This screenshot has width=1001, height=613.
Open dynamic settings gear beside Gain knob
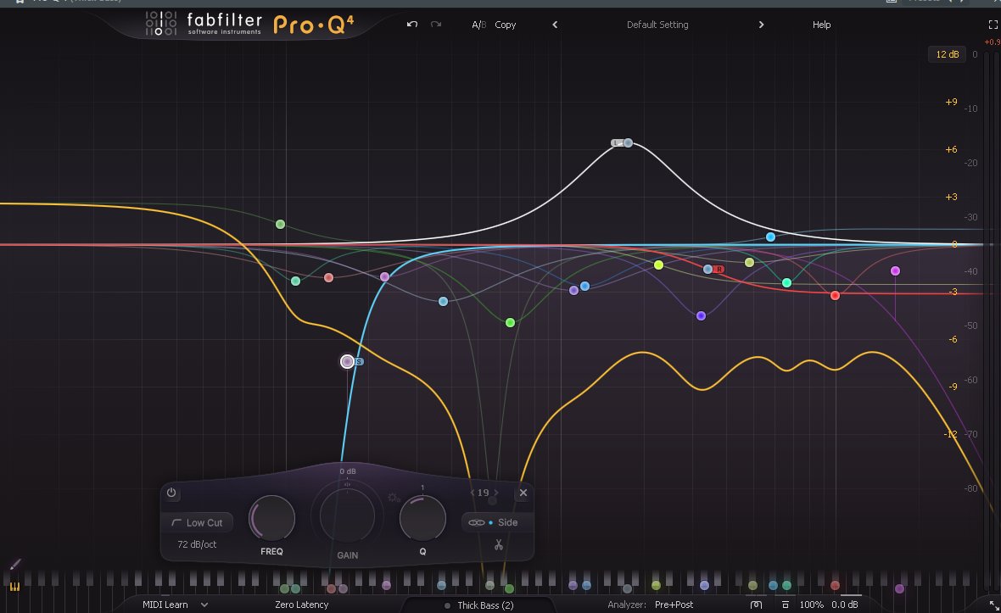point(393,498)
